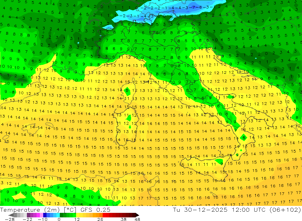302x221 pixels.
Task: Click the dark blue swatch in the legend
Action: (x=45, y=215)
